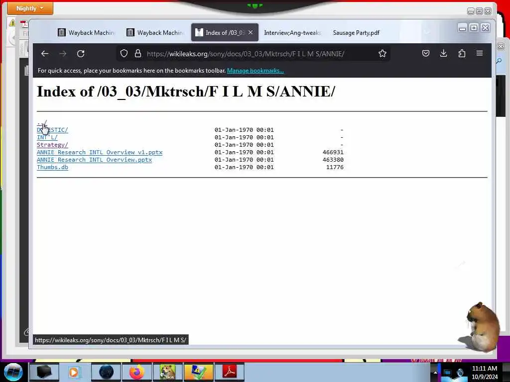Download ANNIE Research INTL Overview.pptx
Image resolution: width=510 pixels, height=382 pixels.
pyautogui.click(x=94, y=160)
